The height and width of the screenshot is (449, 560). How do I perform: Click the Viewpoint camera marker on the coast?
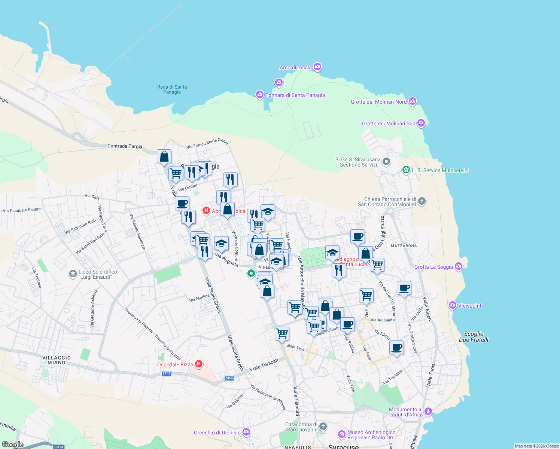click(452, 305)
